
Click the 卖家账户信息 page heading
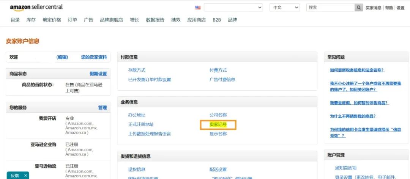23,41
